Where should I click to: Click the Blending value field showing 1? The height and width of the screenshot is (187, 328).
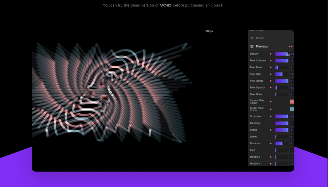(292, 123)
